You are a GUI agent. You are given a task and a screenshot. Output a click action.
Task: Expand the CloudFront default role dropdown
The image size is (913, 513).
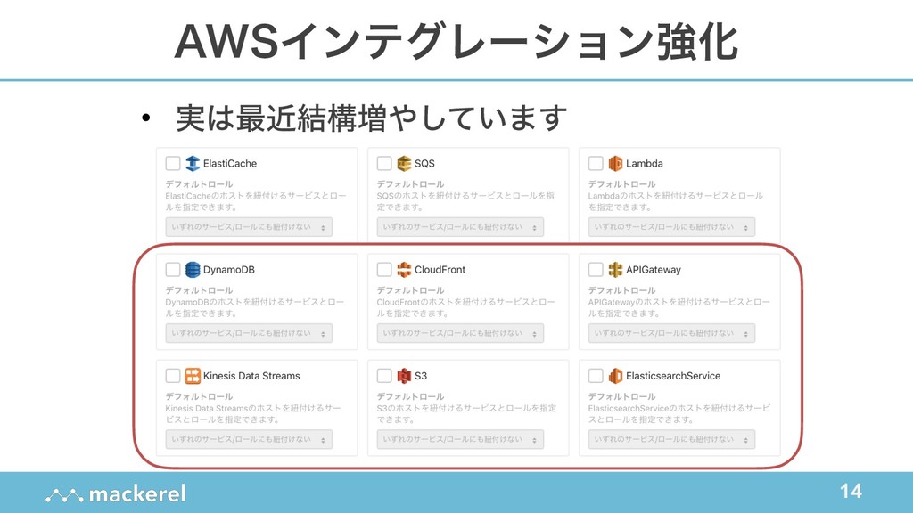(x=461, y=333)
